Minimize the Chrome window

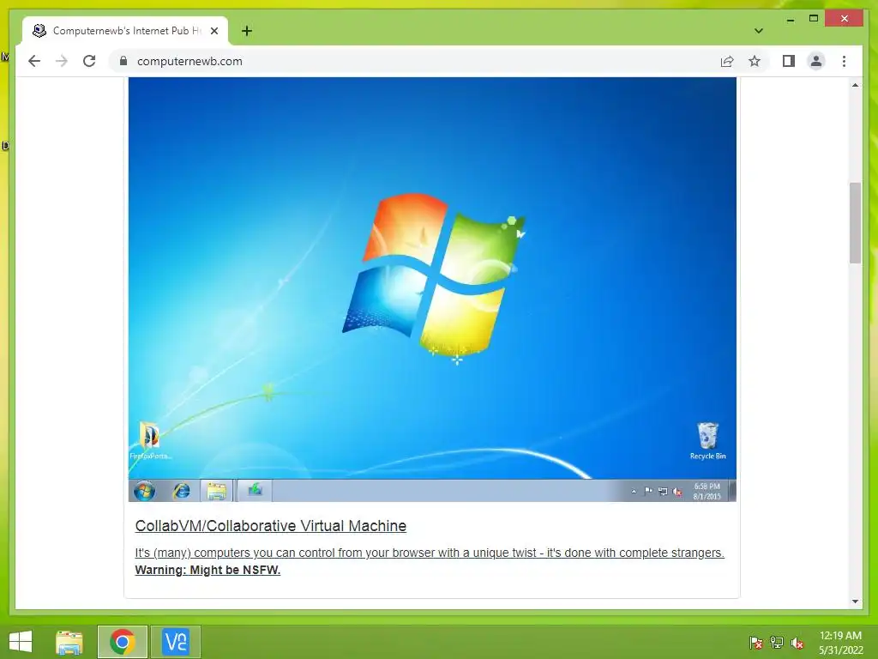click(790, 20)
